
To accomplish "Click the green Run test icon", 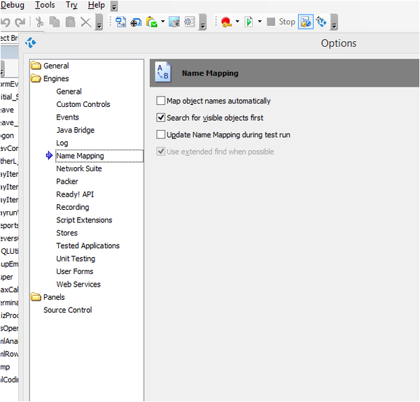I will (x=248, y=22).
